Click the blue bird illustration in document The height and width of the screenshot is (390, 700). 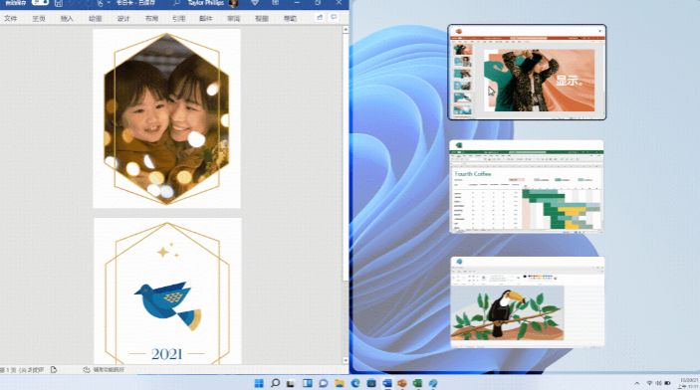coord(168,305)
